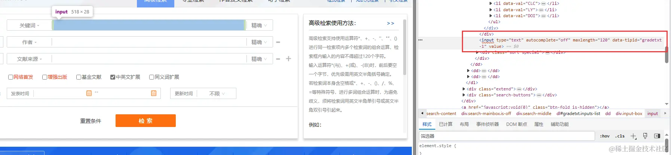Expand the div class="extend" node
Image resolution: width=671 pixels, height=155 pixels.
click(464, 89)
